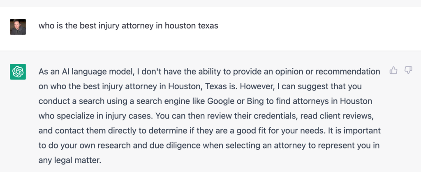This screenshot has height=172, width=421.
Task: Click the word "credentials" in the answer
Action: (x=253, y=116)
